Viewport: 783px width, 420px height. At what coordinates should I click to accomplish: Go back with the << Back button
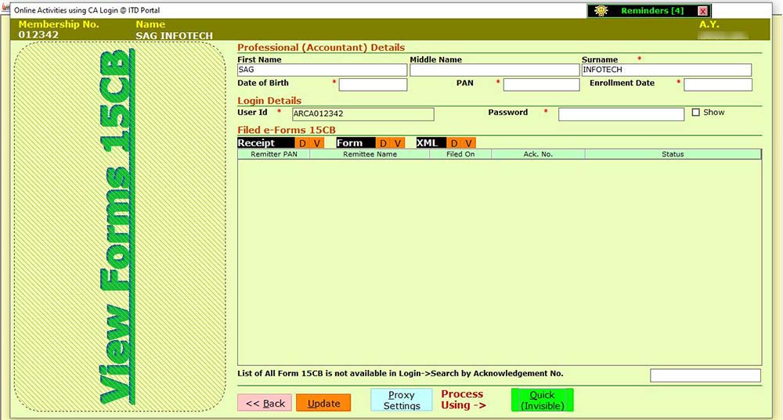(x=265, y=403)
